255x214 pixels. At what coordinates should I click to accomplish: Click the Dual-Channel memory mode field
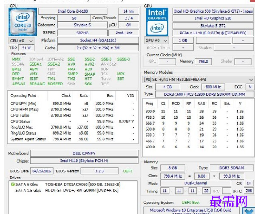click(196, 183)
